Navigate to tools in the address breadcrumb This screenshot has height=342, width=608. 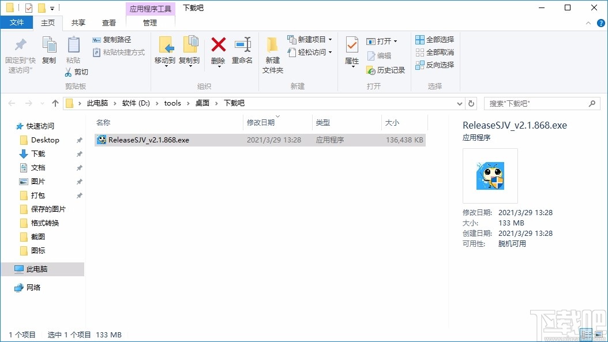(x=172, y=103)
